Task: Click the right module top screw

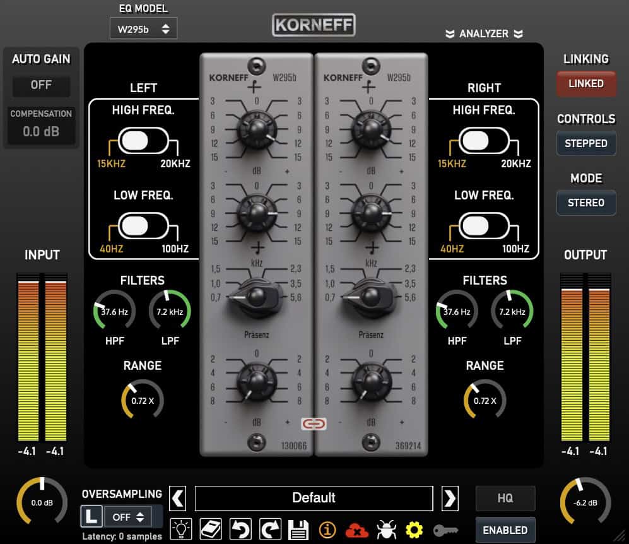Action: 371,66
